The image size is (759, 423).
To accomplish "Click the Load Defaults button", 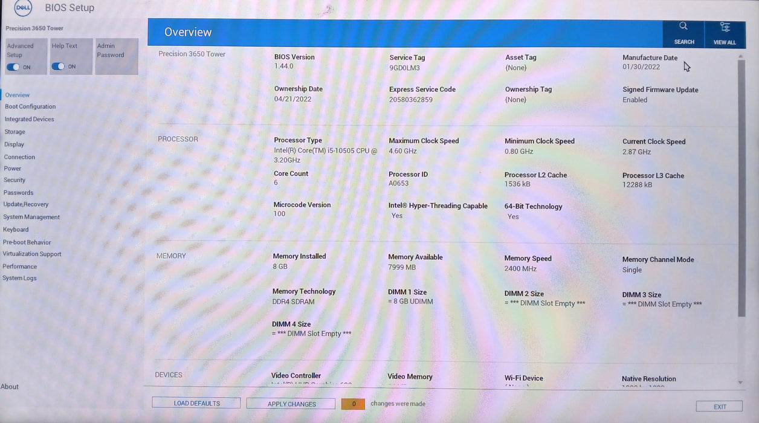I will click(x=196, y=403).
